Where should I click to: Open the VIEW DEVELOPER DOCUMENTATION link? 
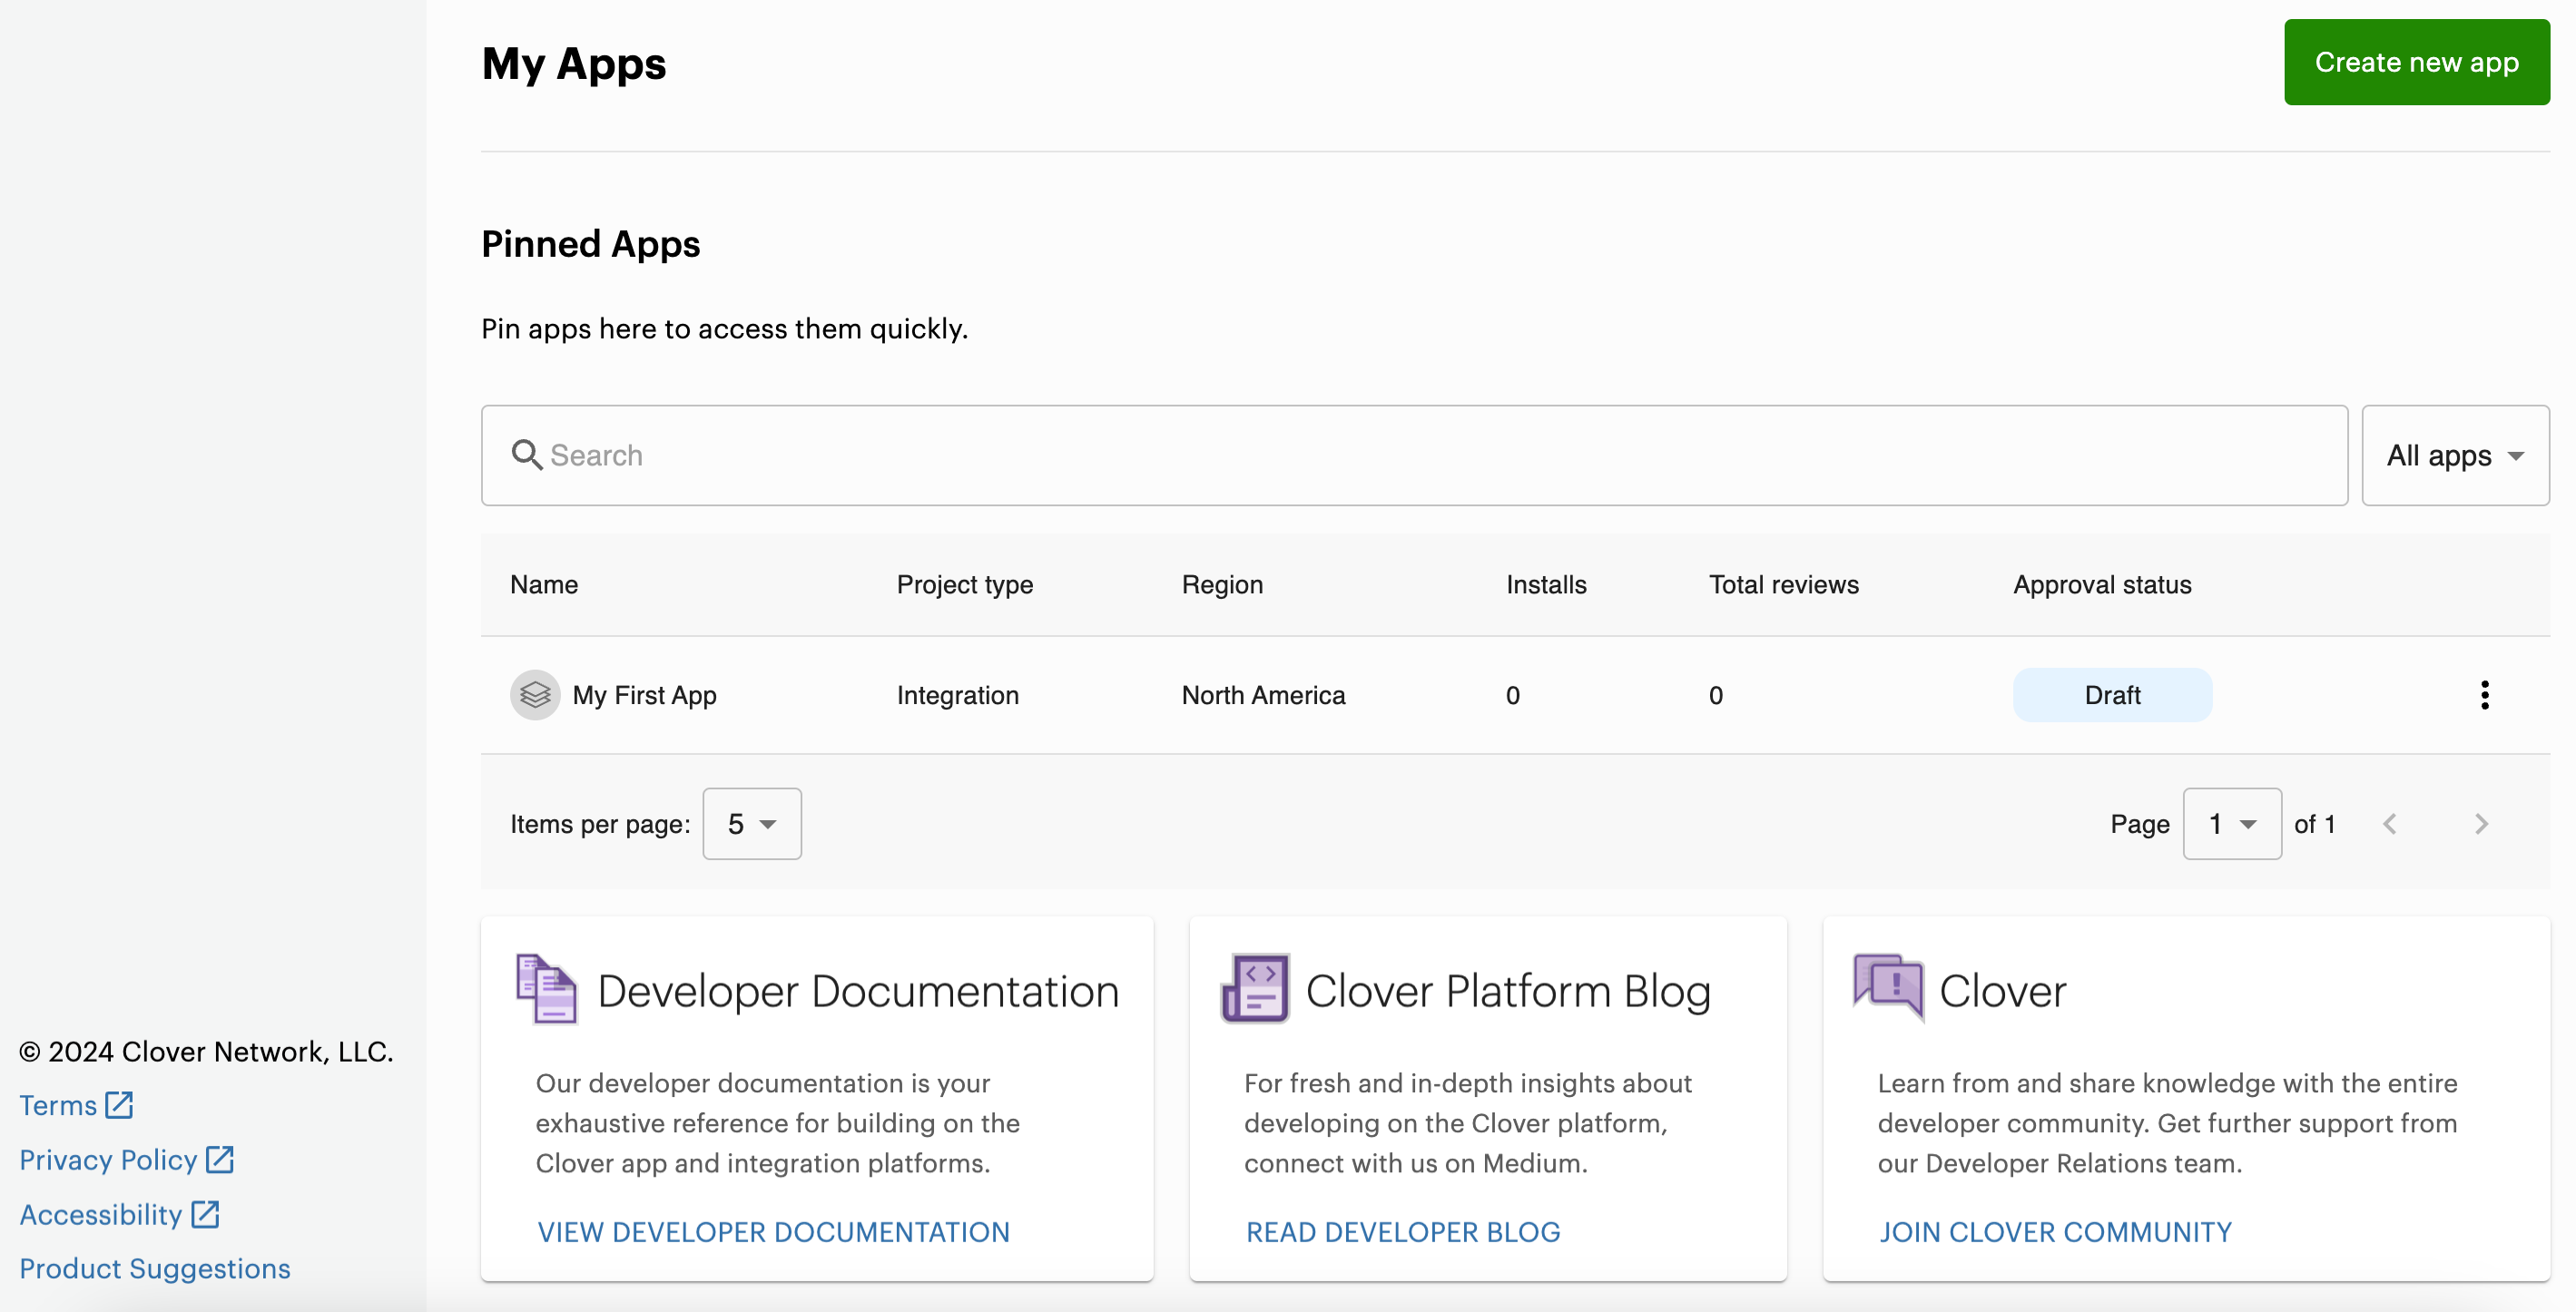[x=773, y=1232]
